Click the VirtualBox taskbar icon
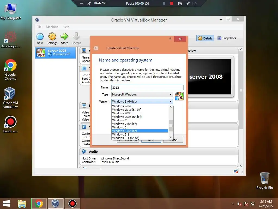Screen dimensions: 278x209 [55, 204]
